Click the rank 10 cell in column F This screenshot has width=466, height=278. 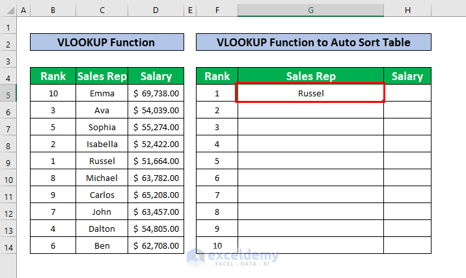tap(217, 245)
